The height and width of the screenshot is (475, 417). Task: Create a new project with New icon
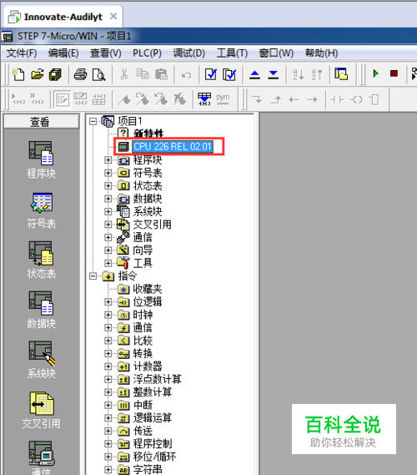[x=18, y=74]
